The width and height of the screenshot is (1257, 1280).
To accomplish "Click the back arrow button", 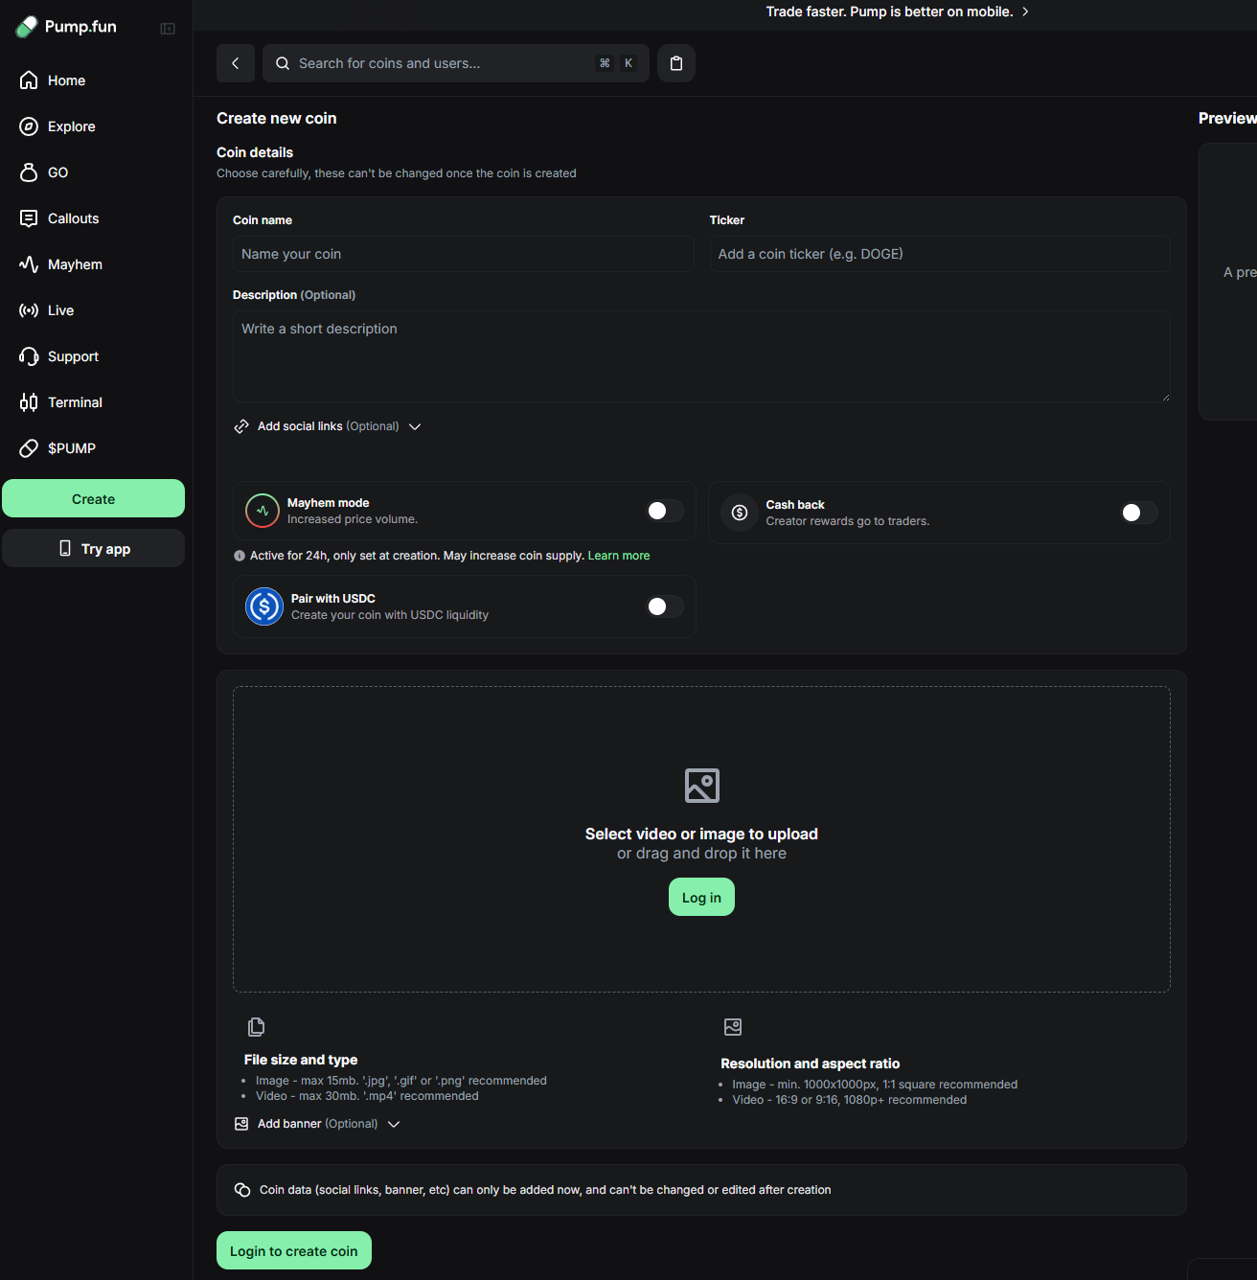I will pyautogui.click(x=236, y=63).
